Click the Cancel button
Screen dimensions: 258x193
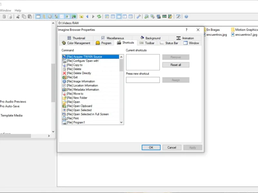tap(172, 147)
